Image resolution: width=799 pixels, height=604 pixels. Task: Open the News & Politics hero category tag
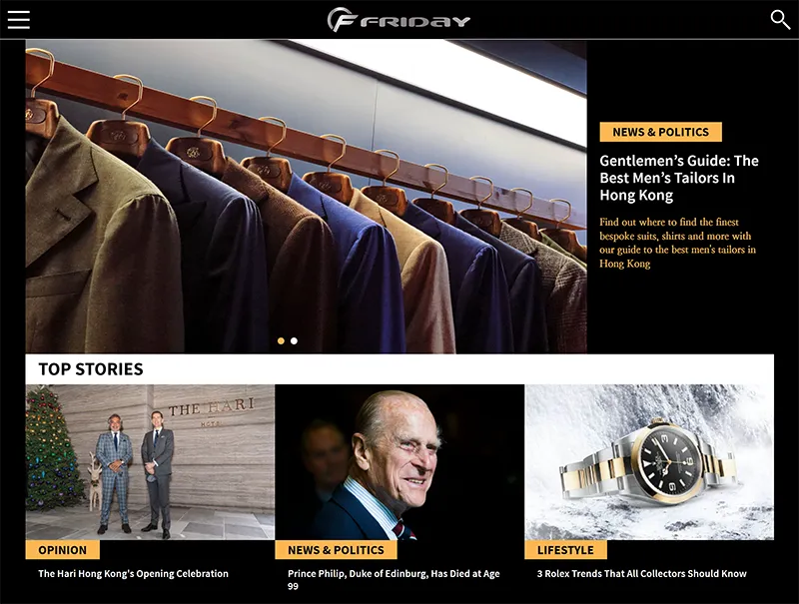point(660,132)
